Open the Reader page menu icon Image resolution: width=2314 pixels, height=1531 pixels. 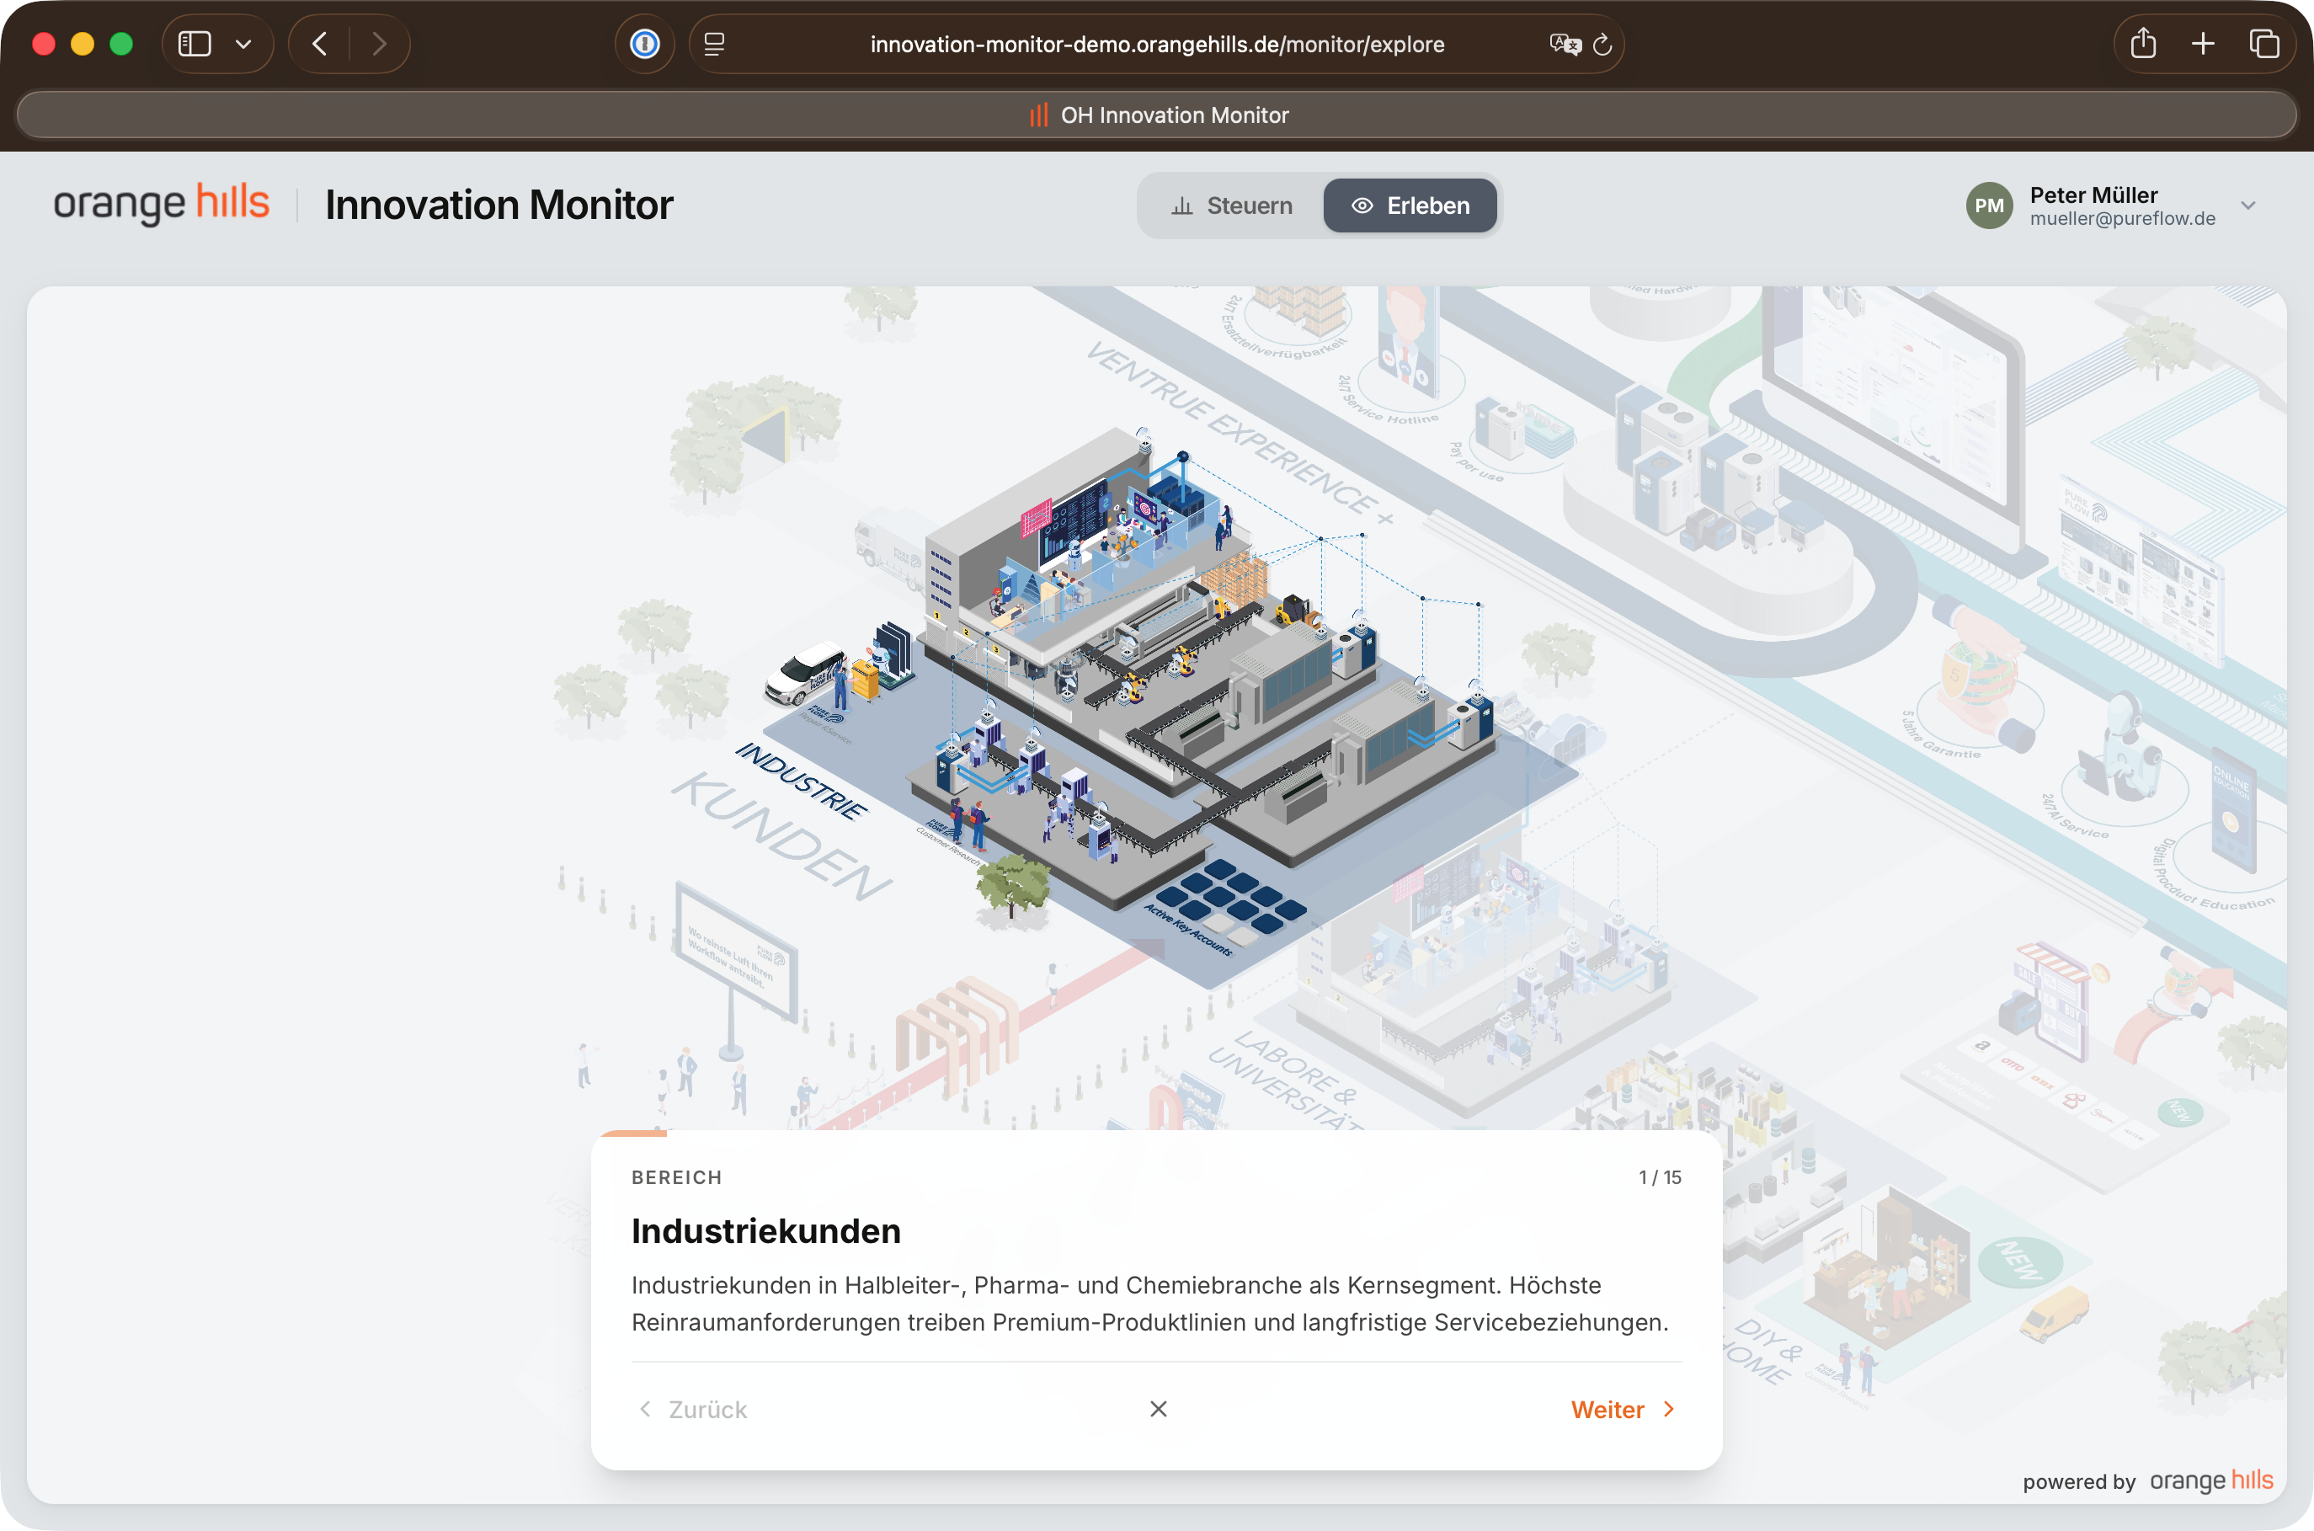coord(714,44)
